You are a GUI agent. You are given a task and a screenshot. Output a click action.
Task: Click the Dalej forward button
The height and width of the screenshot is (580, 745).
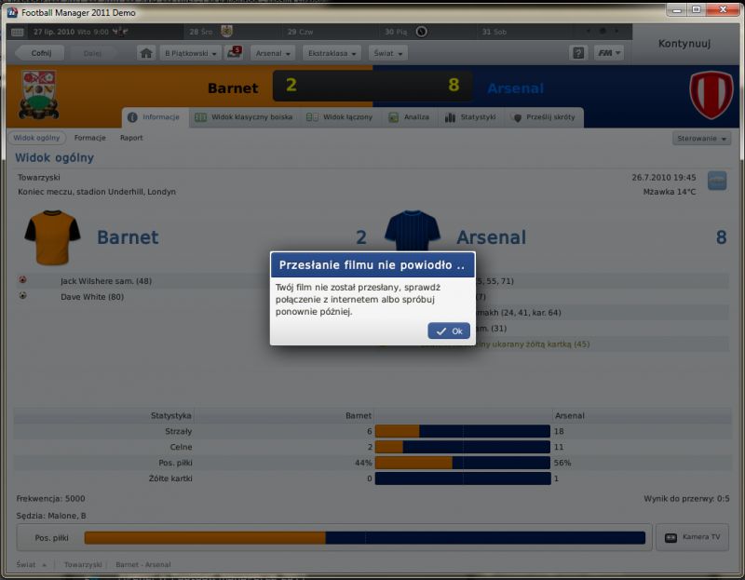coord(91,53)
